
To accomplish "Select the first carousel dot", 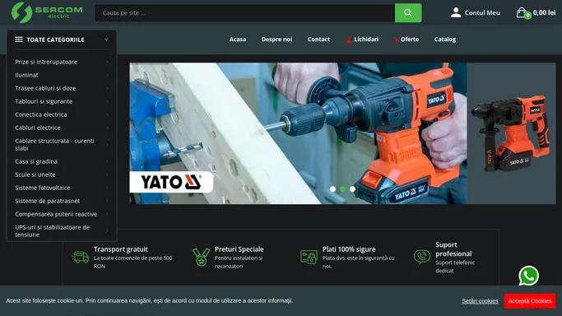I will point(332,188).
